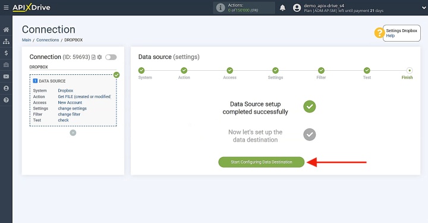Click the ApiX-Drive logo
The height and width of the screenshot is (223, 428).
32,7
